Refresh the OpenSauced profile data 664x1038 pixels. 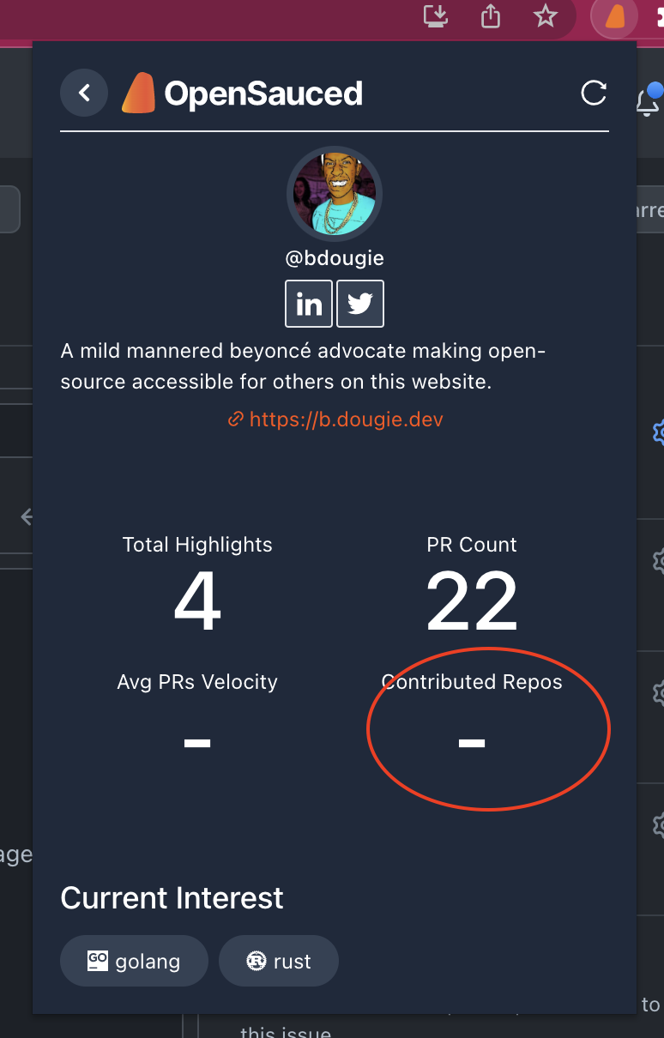pyautogui.click(x=594, y=94)
